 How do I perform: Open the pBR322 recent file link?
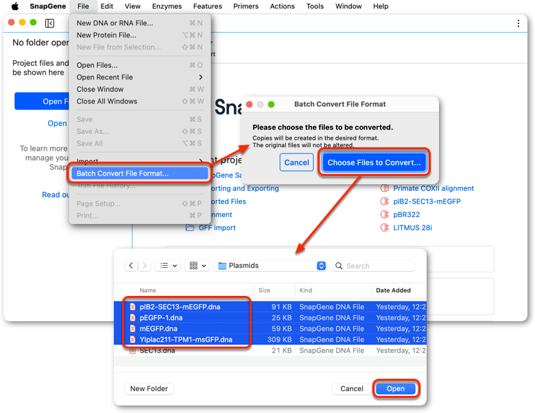click(x=406, y=214)
